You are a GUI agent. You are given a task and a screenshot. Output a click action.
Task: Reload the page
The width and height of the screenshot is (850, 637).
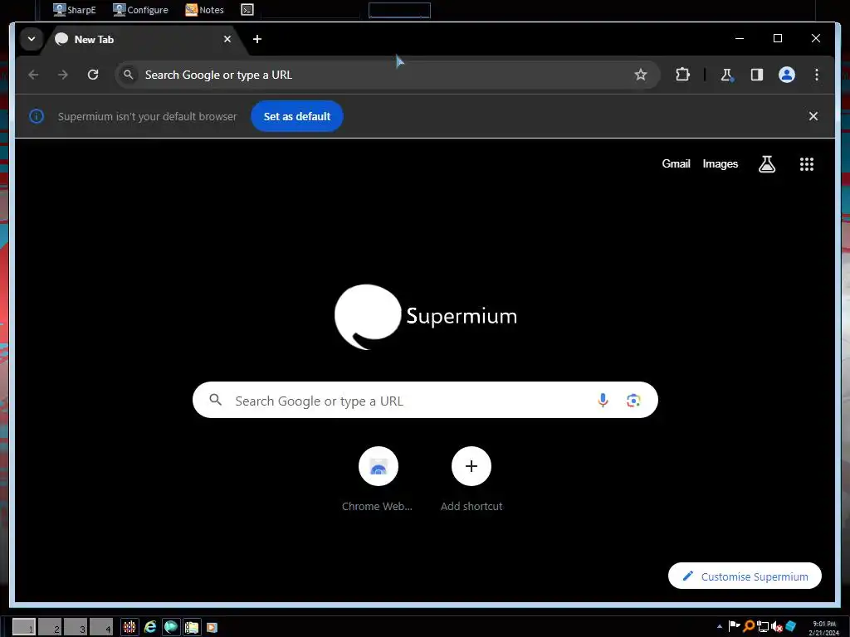click(93, 75)
